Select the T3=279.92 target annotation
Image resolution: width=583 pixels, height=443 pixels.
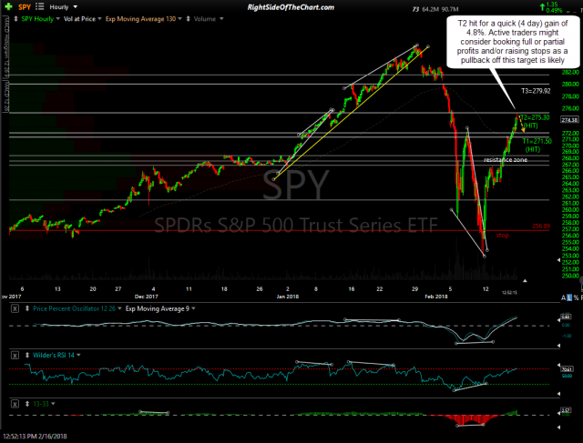[536, 91]
